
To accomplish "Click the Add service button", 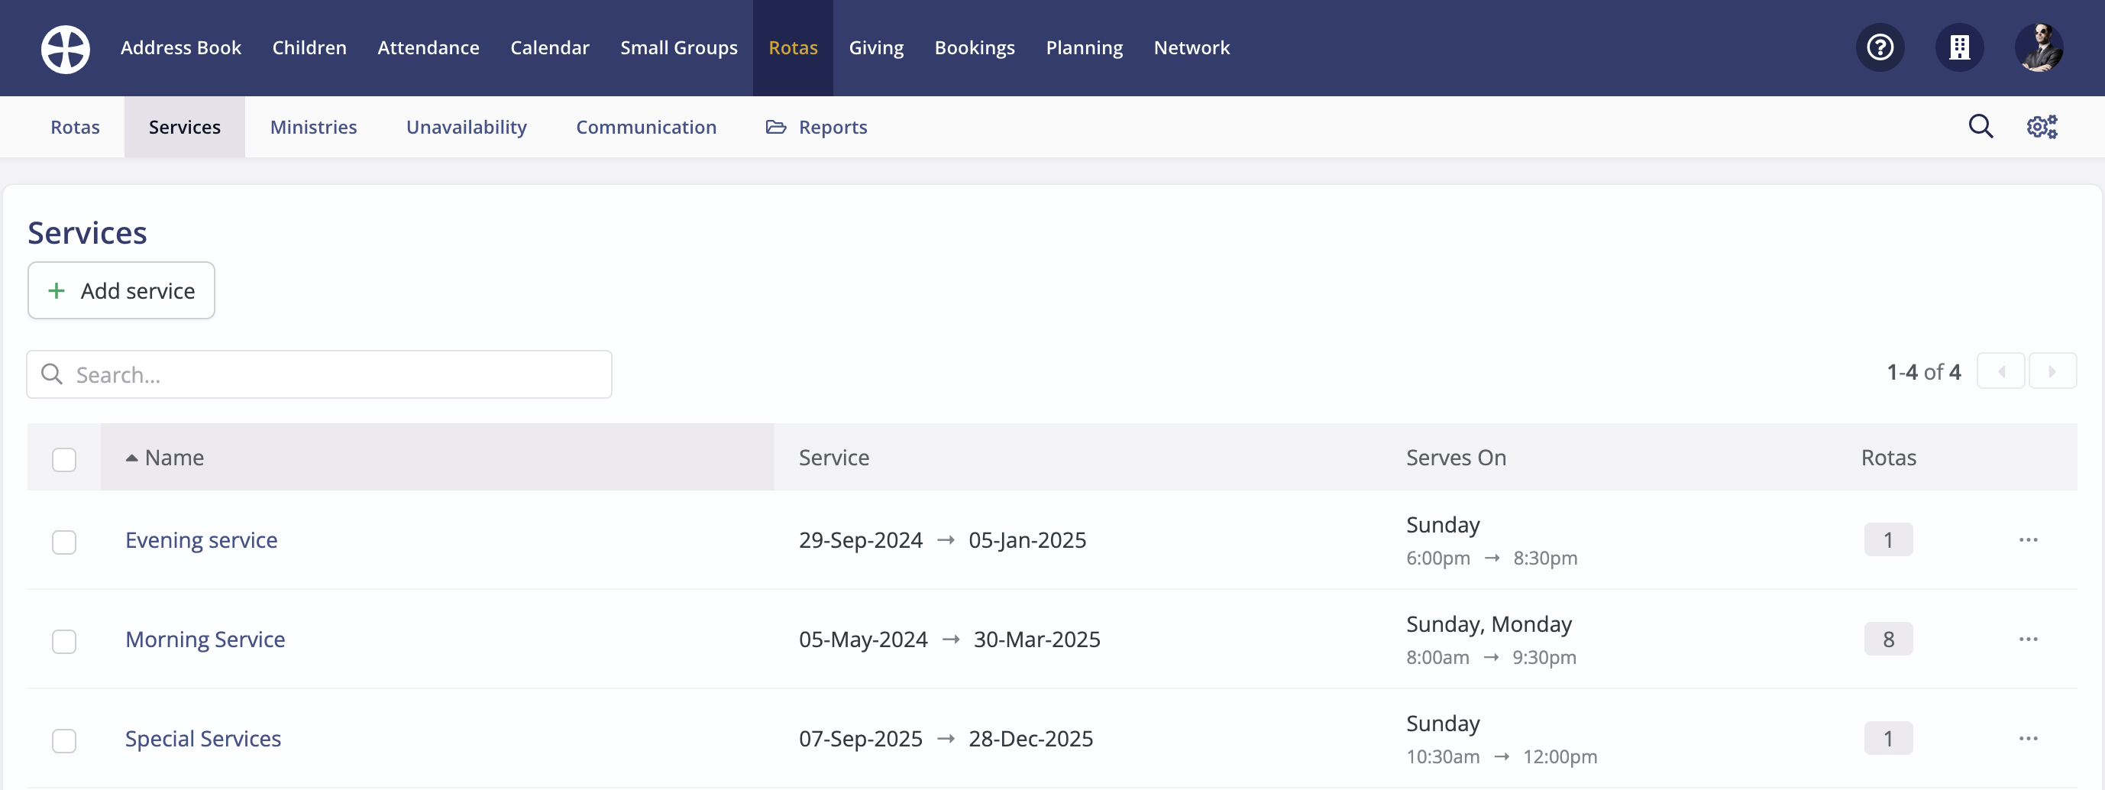I will click(120, 290).
